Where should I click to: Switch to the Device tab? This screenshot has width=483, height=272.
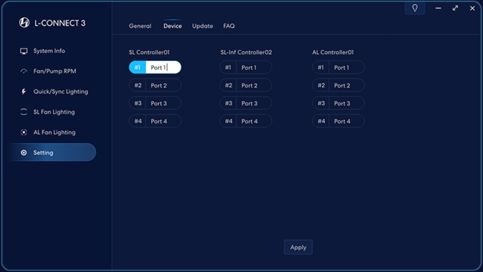172,26
